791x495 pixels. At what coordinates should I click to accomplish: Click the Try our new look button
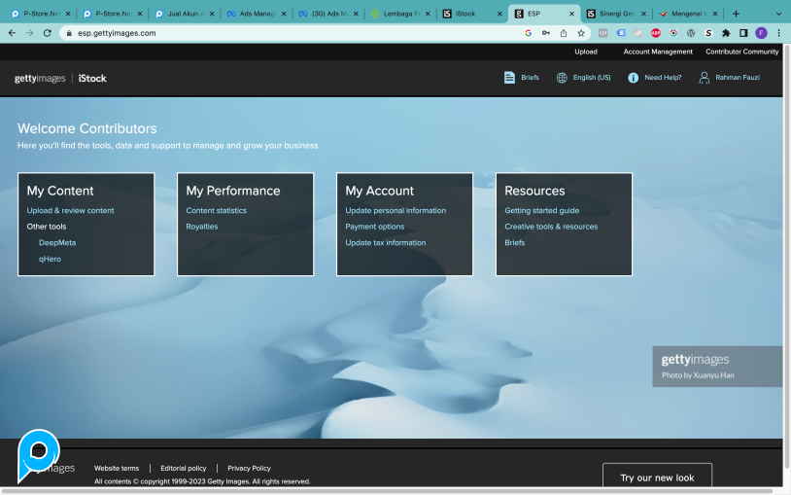[657, 477]
